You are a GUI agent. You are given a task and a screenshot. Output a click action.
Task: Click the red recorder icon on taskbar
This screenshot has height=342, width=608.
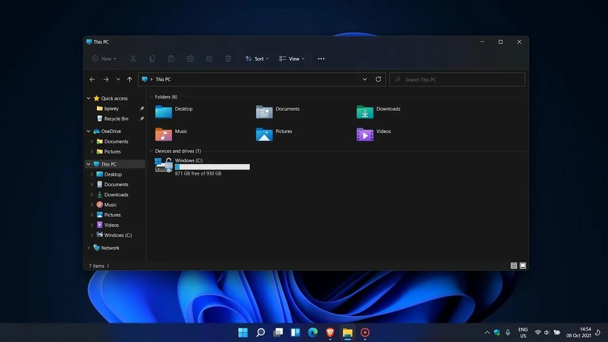pyautogui.click(x=365, y=332)
